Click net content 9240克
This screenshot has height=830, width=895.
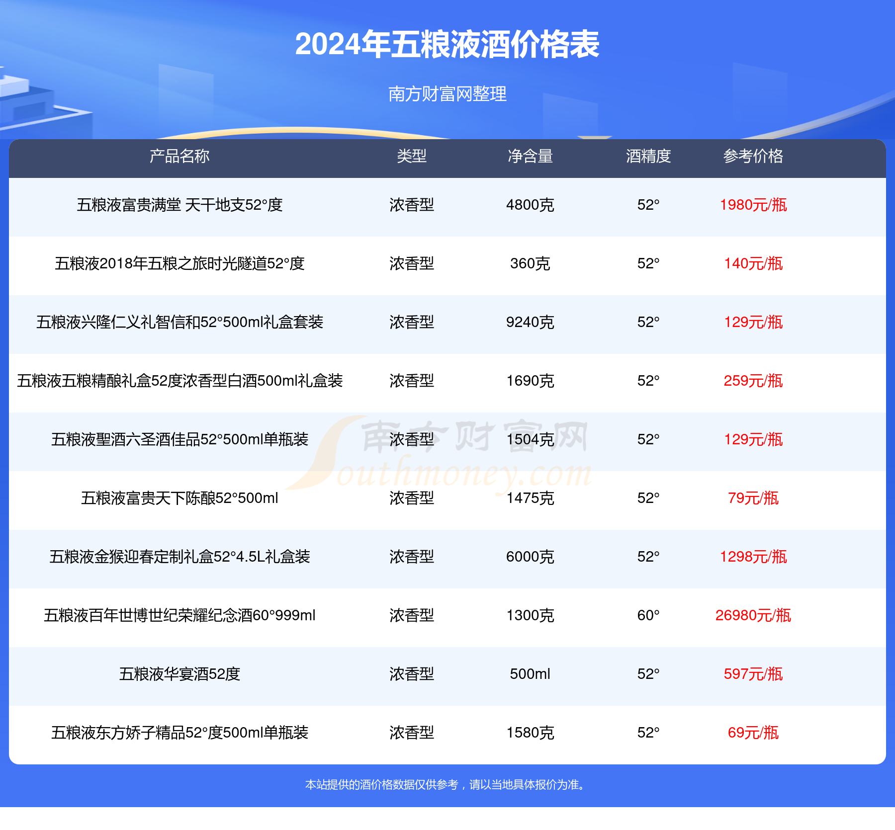530,322
